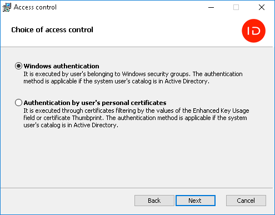Go to the Next setup step
Screen dimensions: 275x215
pyautogui.click(x=196, y=201)
